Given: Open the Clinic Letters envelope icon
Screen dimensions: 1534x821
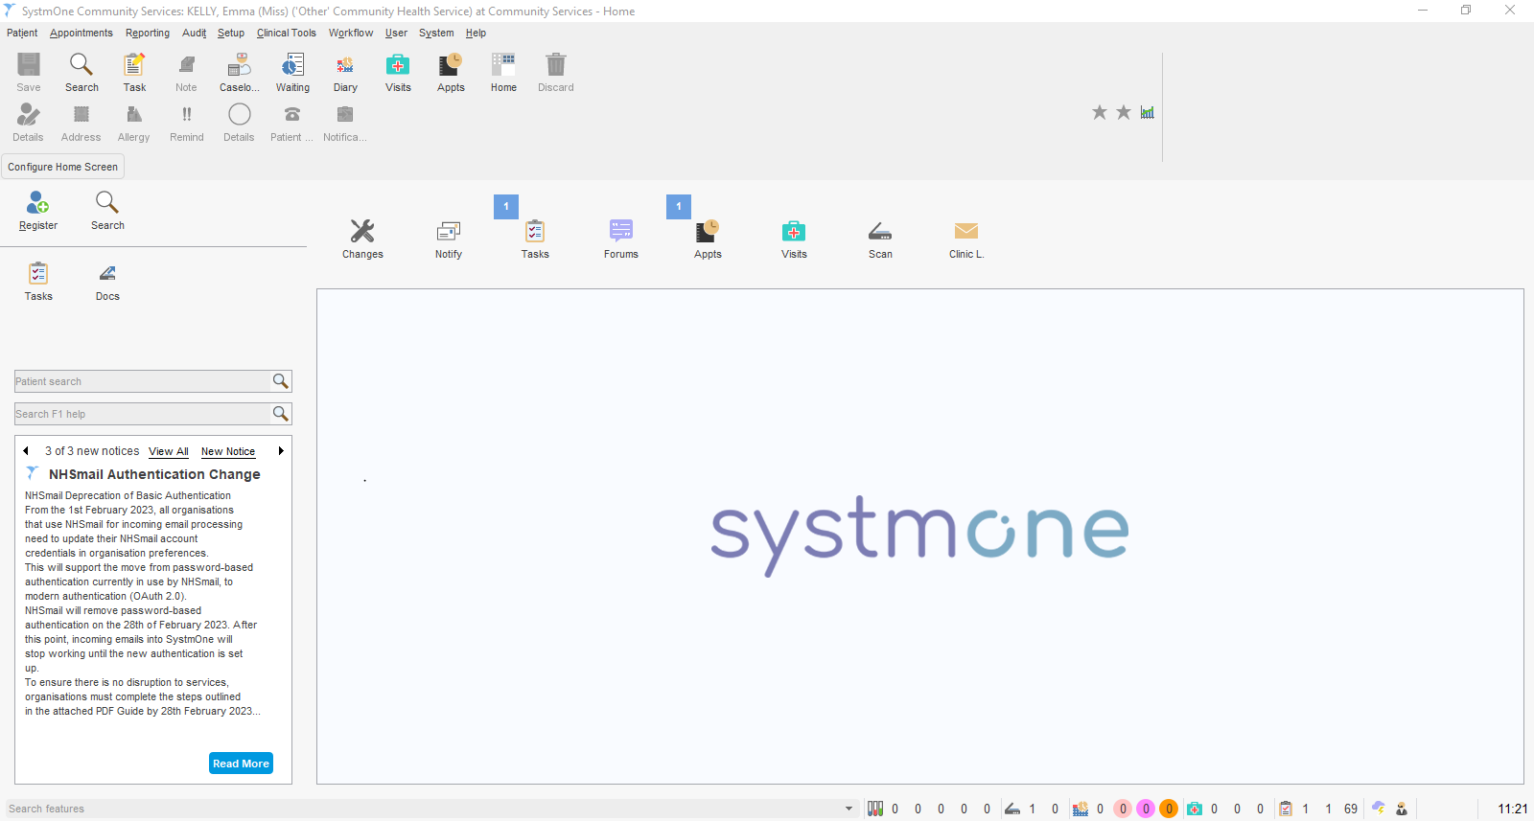Looking at the screenshot, I should 966,231.
